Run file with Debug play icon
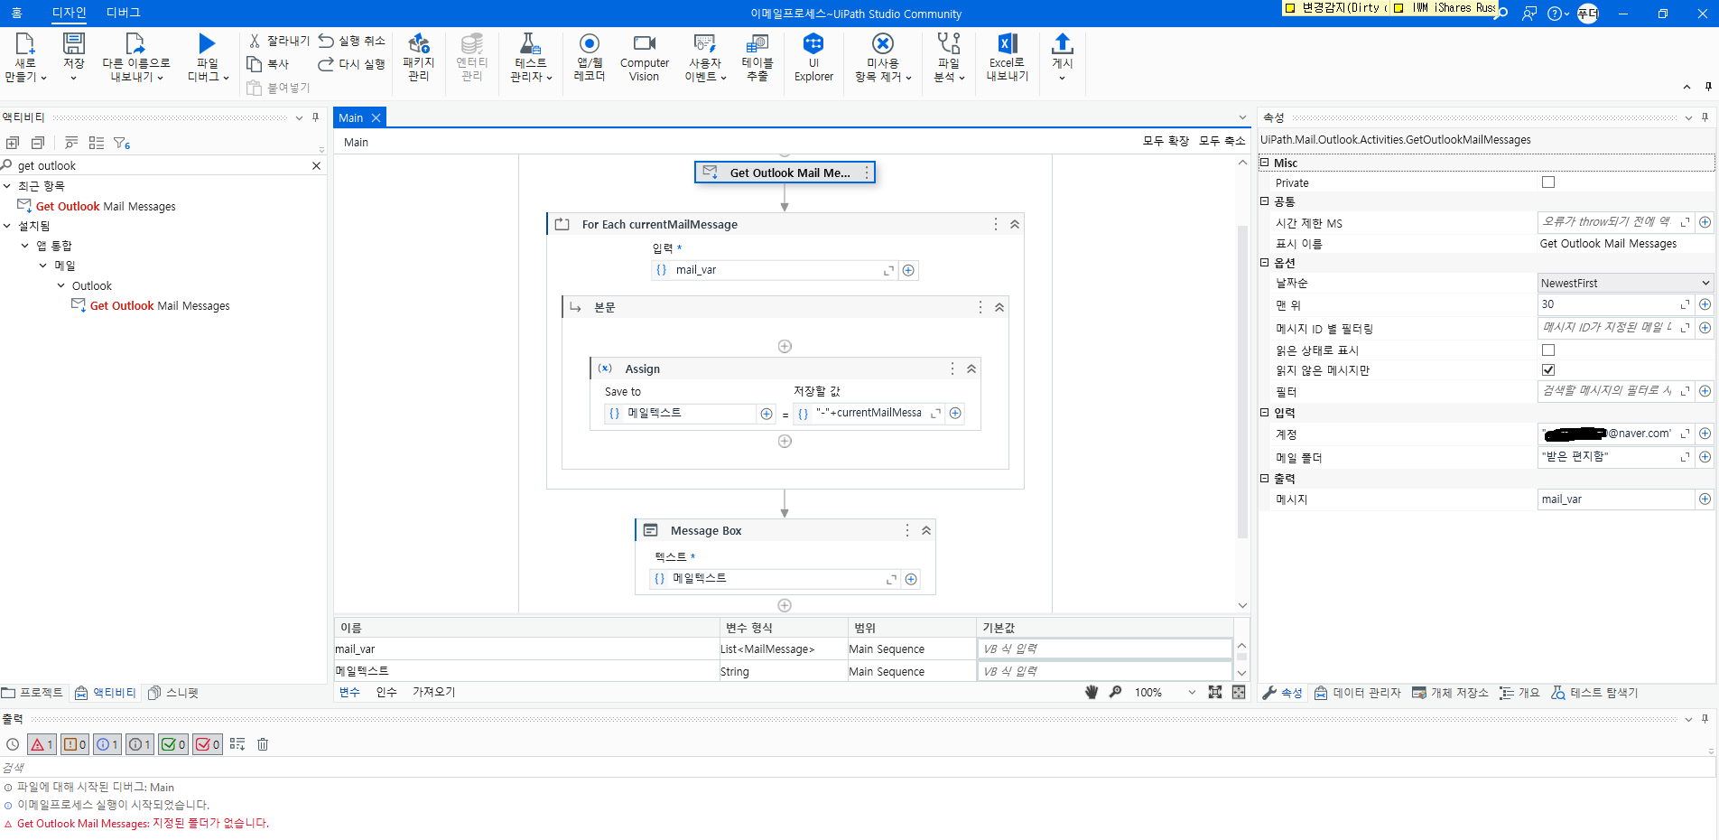The width and height of the screenshot is (1719, 840). click(207, 42)
